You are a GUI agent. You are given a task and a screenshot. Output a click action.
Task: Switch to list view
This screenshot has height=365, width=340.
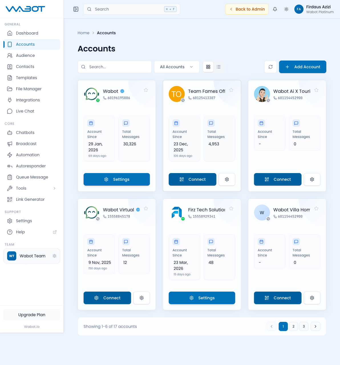[218, 67]
